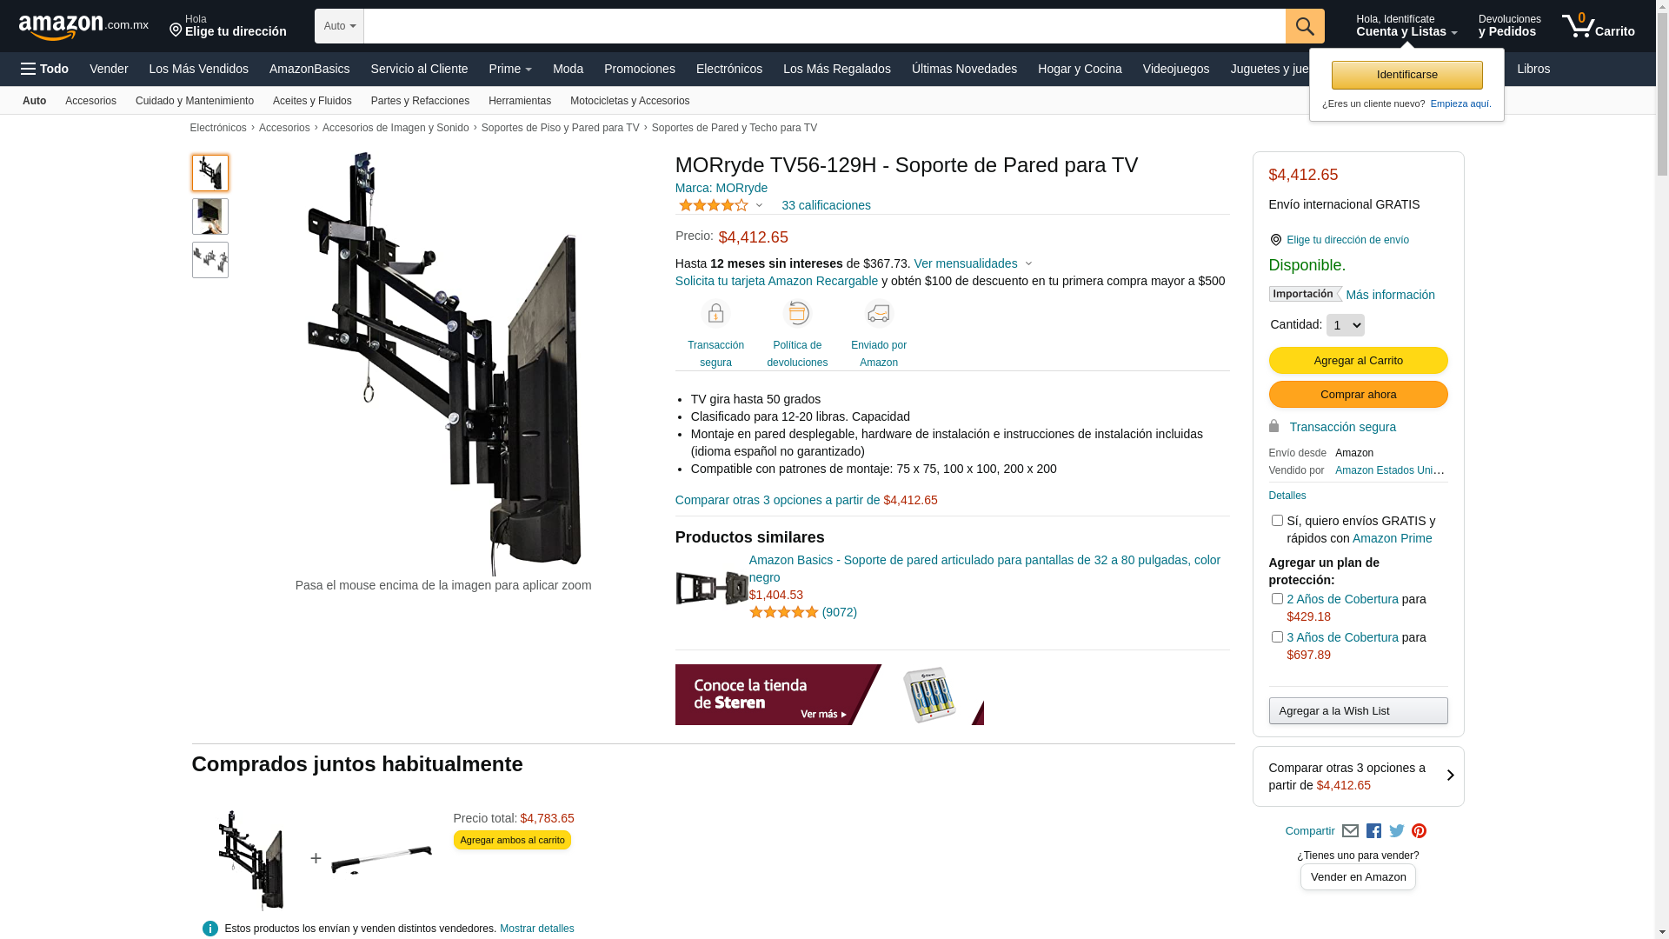Viewport: 1669px width, 939px height.
Task: Open Herramientas in the Auto subnav
Action: tap(520, 101)
